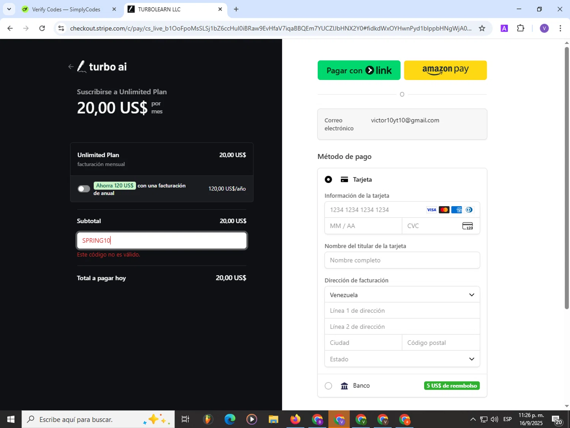Select the TURBOLEARN LLC tab
The height and width of the screenshot is (428, 570).
(175, 9)
